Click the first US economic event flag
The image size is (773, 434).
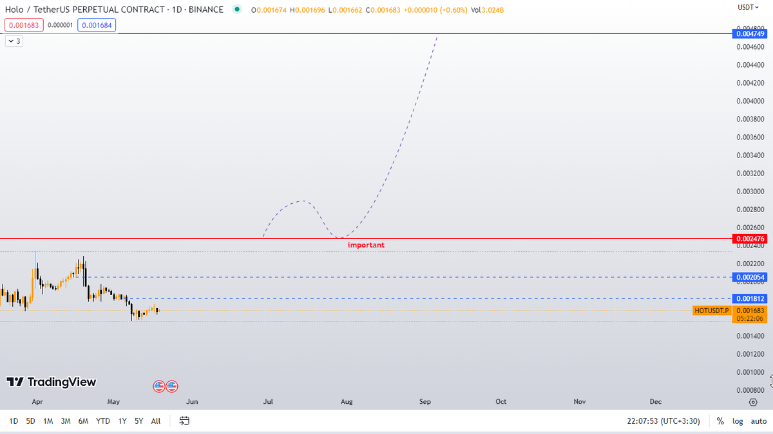(x=159, y=386)
